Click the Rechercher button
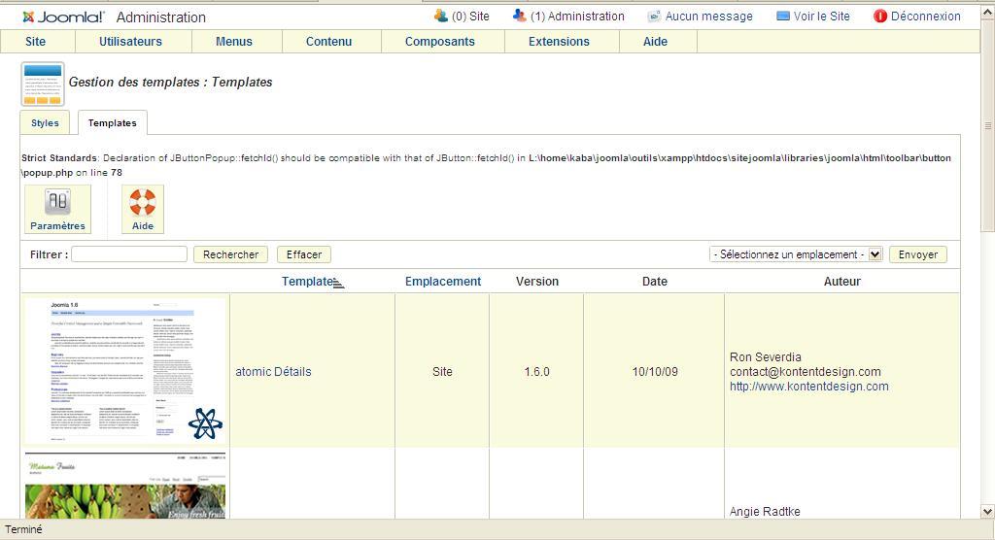The width and height of the screenshot is (995, 540). click(x=231, y=254)
